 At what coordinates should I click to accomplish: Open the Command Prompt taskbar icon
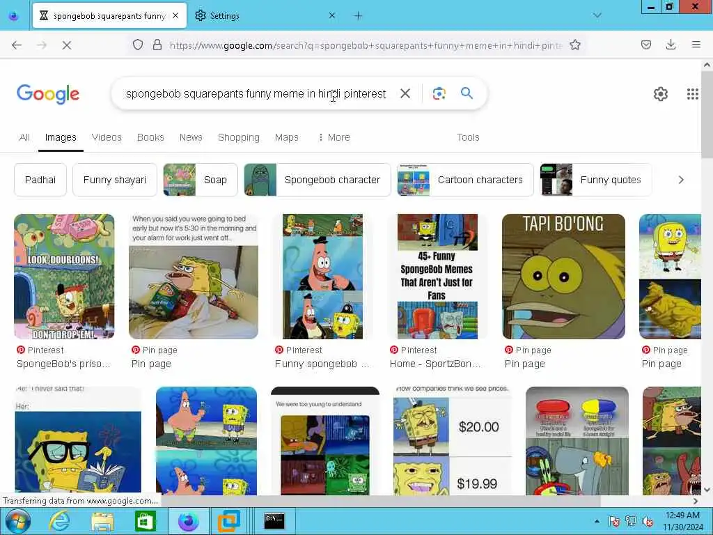pos(274,521)
